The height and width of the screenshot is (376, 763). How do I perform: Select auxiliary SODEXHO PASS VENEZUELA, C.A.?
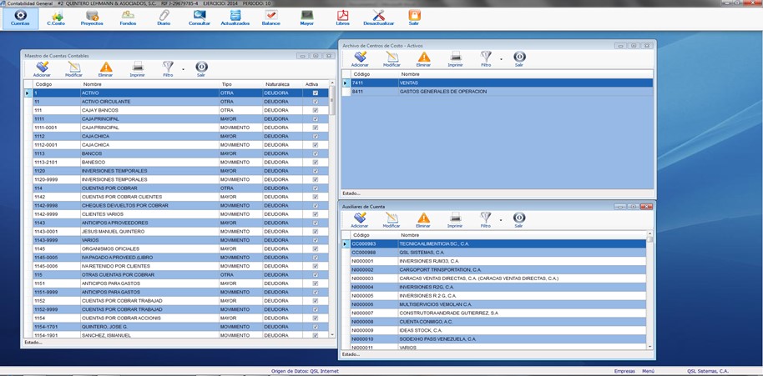tap(494, 339)
